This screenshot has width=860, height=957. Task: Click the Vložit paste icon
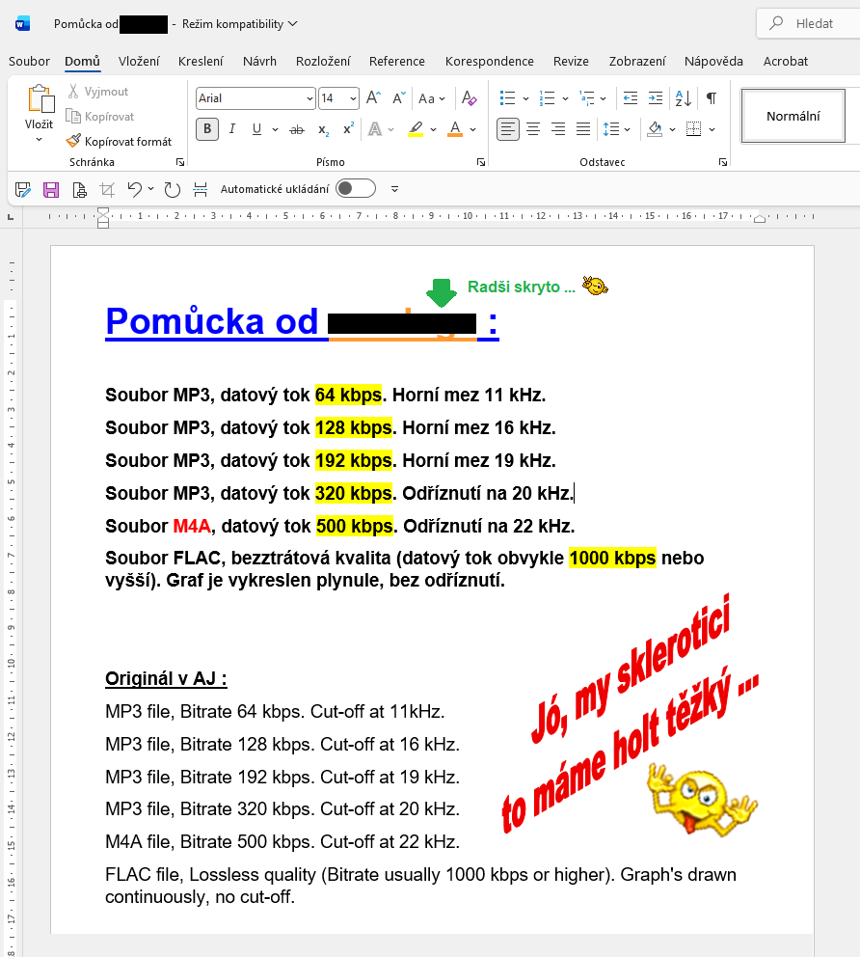click(x=40, y=98)
